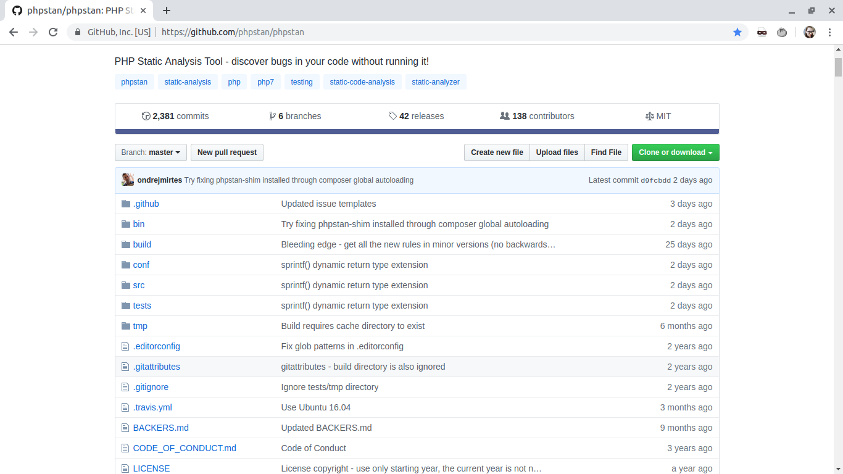This screenshot has height=474, width=843.
Task: Open commit message 'Updated issue templates'
Action: [x=328, y=204]
